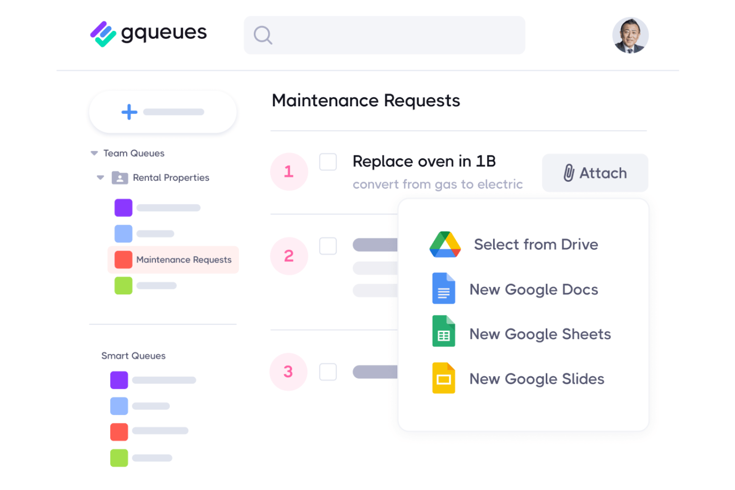The width and height of the screenshot is (735, 490).
Task: Select the pink number 1 badge
Action: 289,172
